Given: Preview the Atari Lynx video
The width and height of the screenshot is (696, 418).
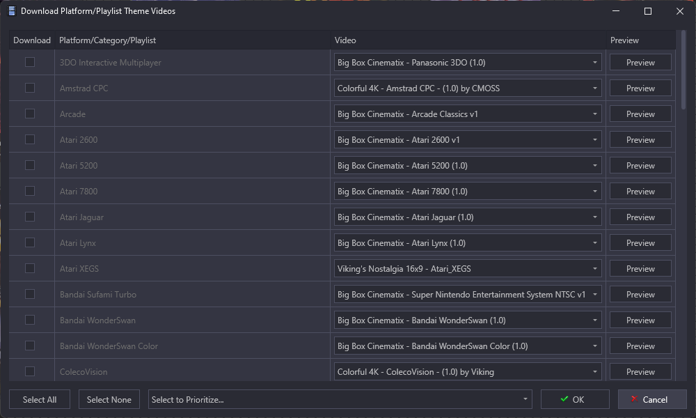Looking at the screenshot, I should pos(640,242).
